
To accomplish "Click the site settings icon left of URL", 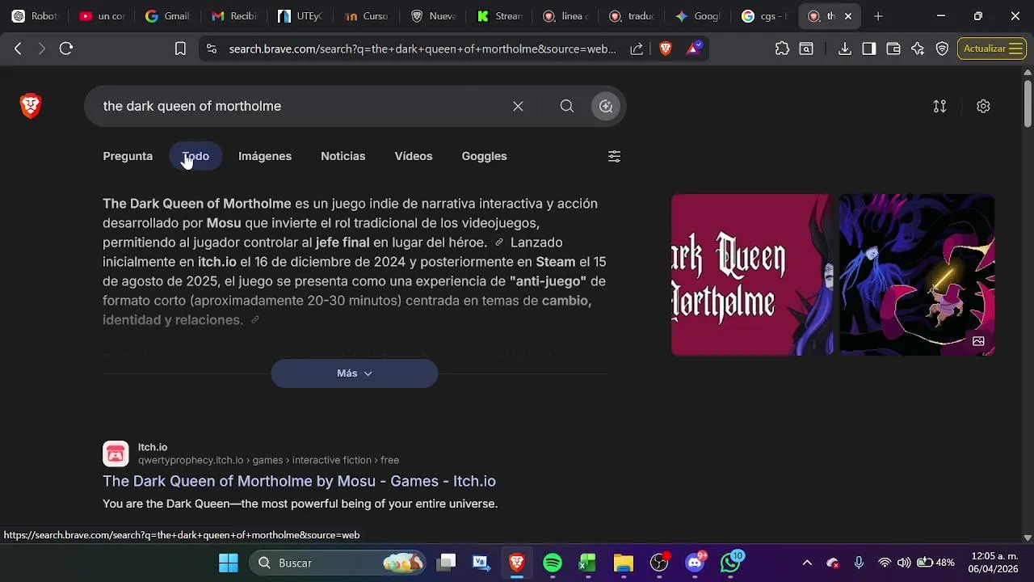I will [211, 48].
